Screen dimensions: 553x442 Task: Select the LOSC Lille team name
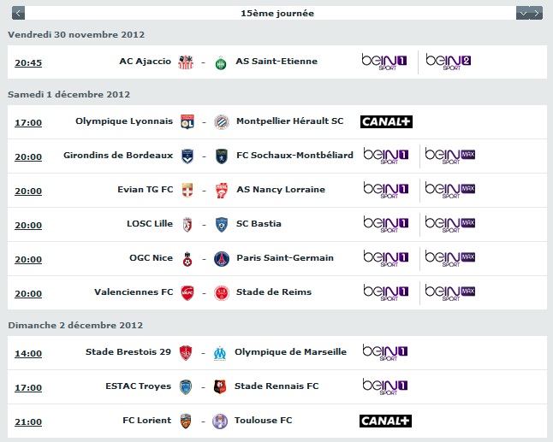[x=150, y=224]
